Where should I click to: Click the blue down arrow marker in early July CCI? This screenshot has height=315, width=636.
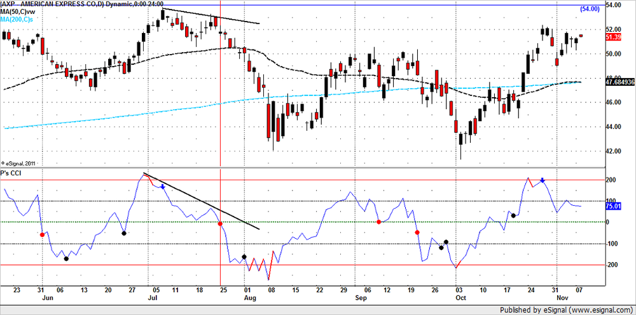(x=163, y=187)
